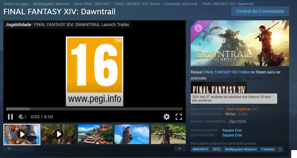This screenshot has width=297, height=158.
Task: Open the swordsman screenshot thumbnail
Action: [168, 134]
